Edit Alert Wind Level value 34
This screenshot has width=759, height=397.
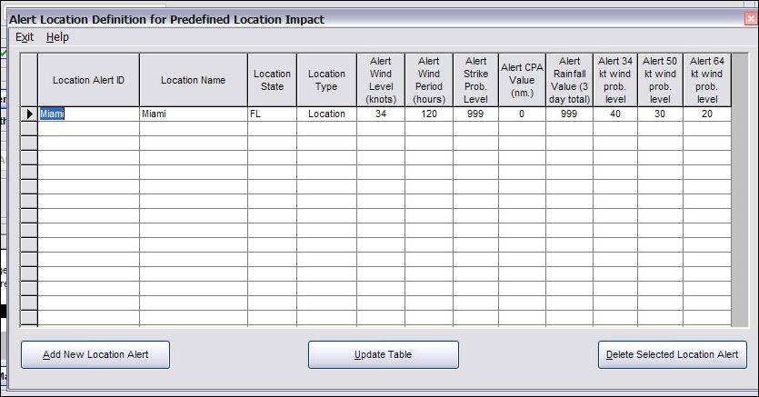pyautogui.click(x=380, y=114)
